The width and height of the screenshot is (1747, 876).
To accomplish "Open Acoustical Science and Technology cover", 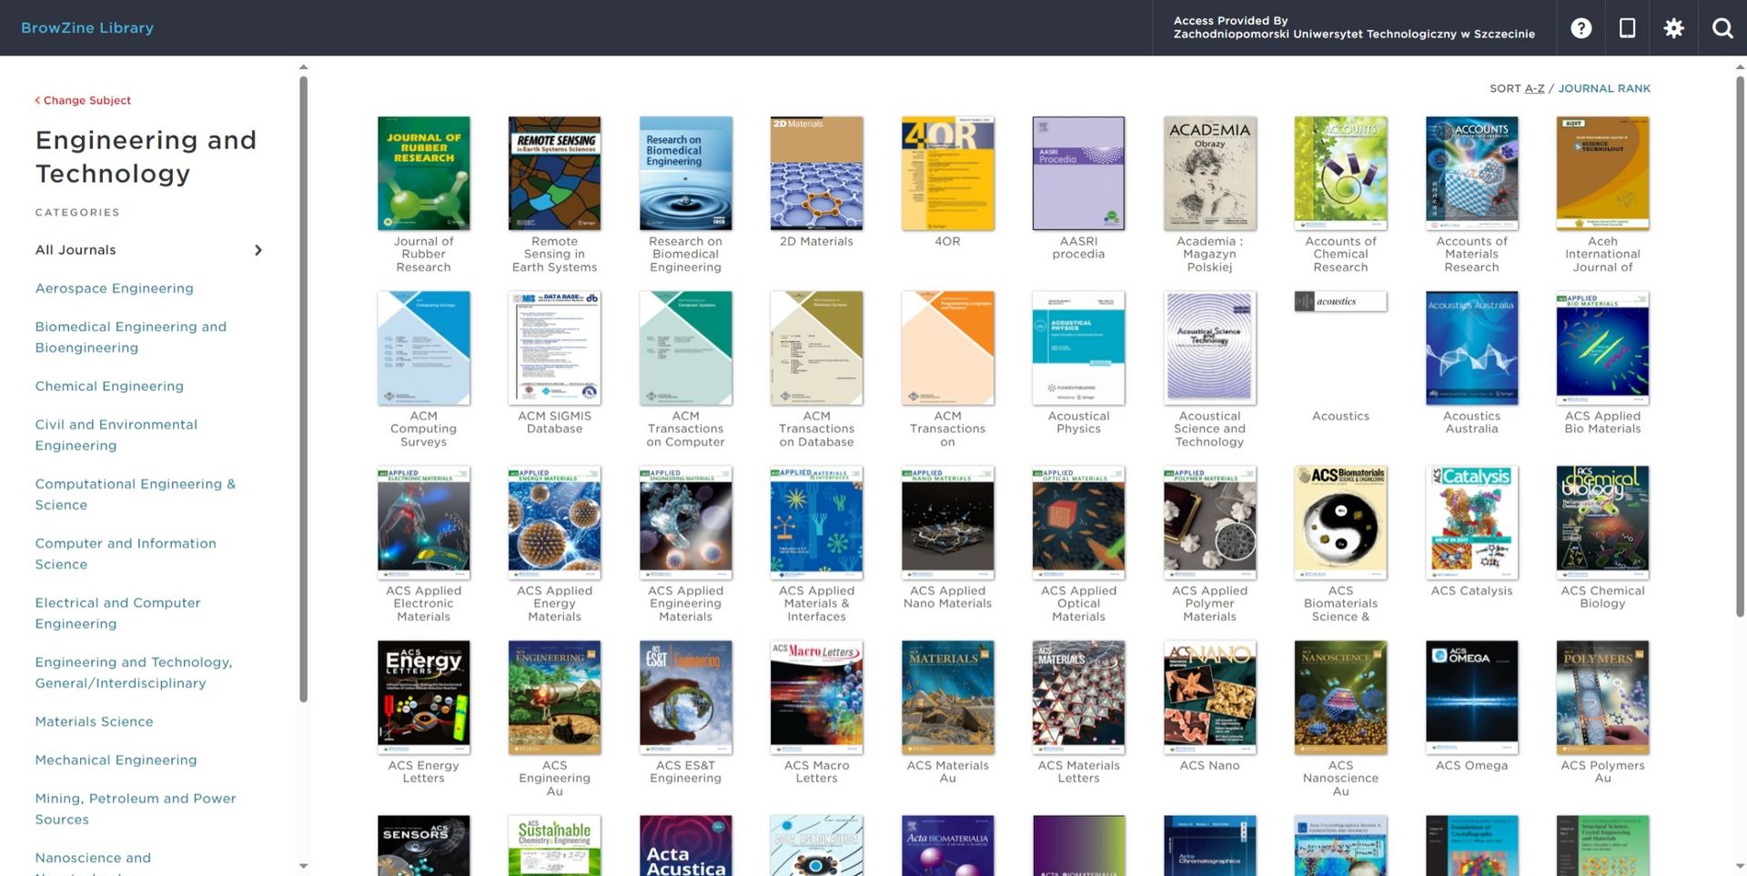I will [1210, 347].
